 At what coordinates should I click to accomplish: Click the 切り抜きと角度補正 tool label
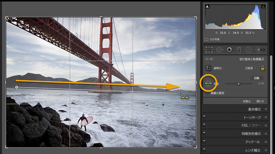pyautogui.click(x=252, y=59)
